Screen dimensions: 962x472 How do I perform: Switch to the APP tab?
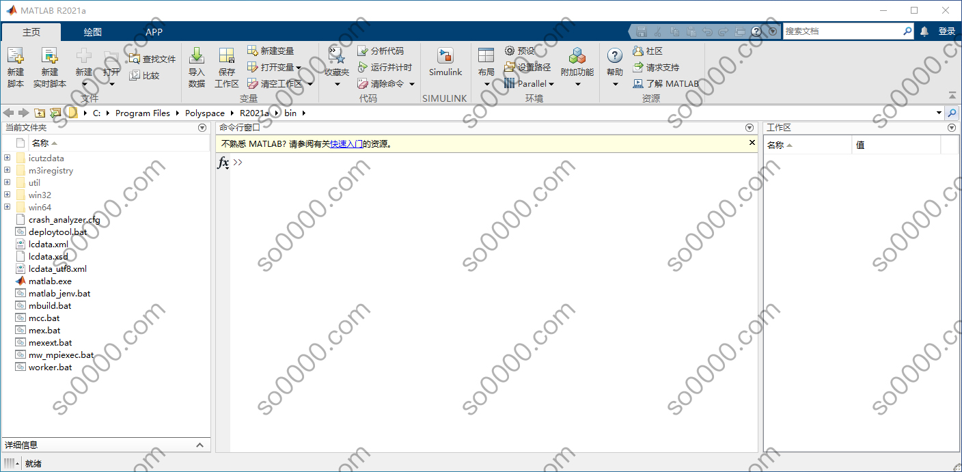tap(154, 32)
